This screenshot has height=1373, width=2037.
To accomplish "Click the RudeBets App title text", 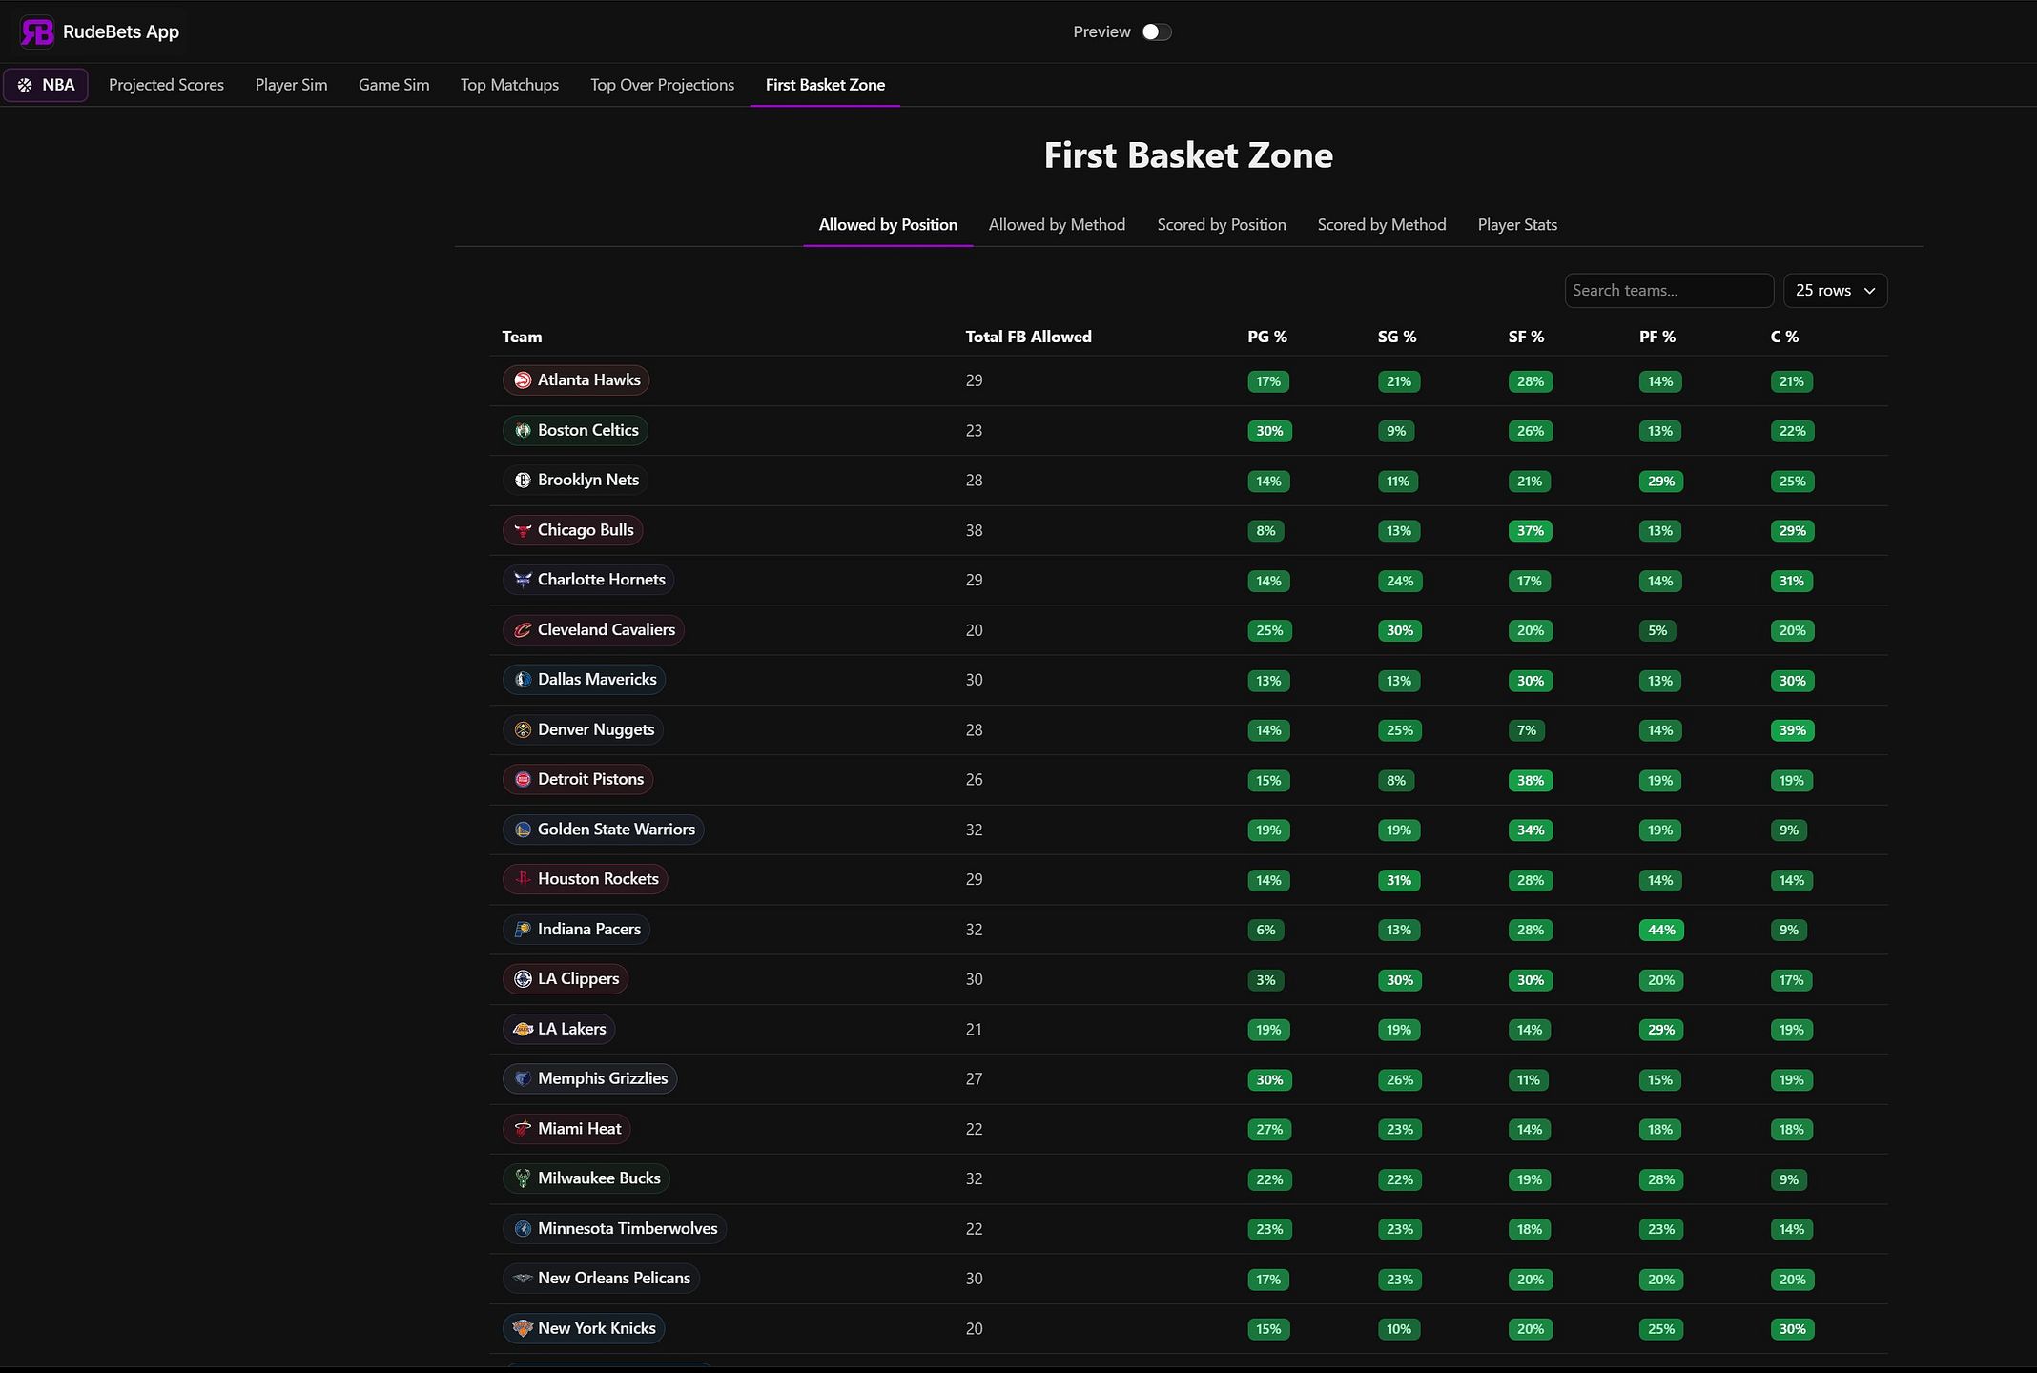I will click(x=121, y=31).
